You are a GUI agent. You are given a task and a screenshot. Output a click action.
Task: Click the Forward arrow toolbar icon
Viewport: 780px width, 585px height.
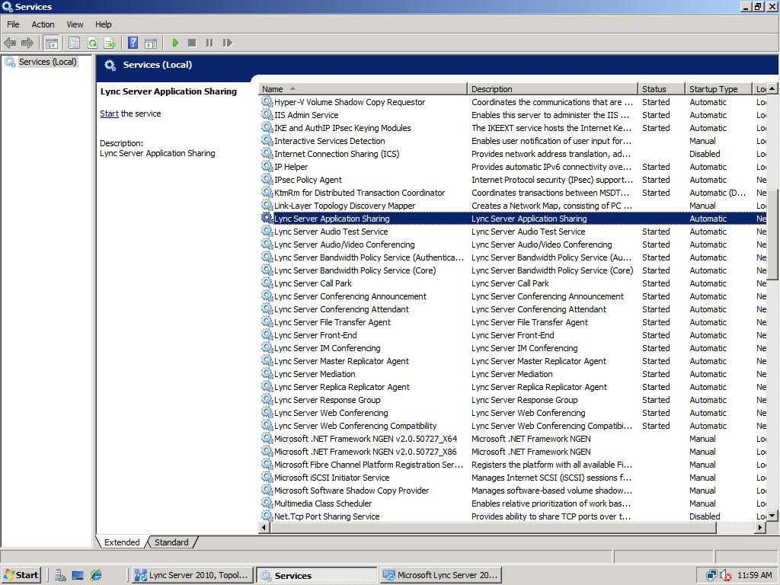(x=27, y=43)
